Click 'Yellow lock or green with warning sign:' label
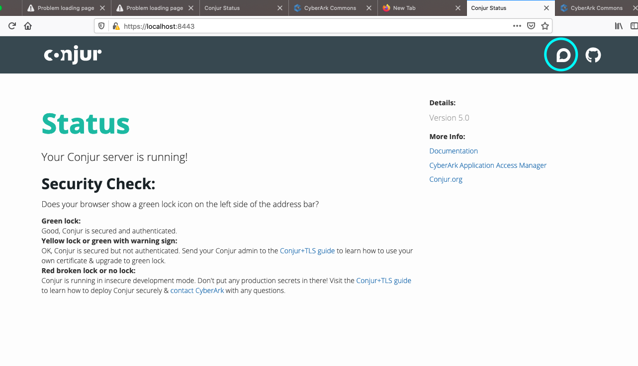The image size is (638, 366). (x=109, y=241)
